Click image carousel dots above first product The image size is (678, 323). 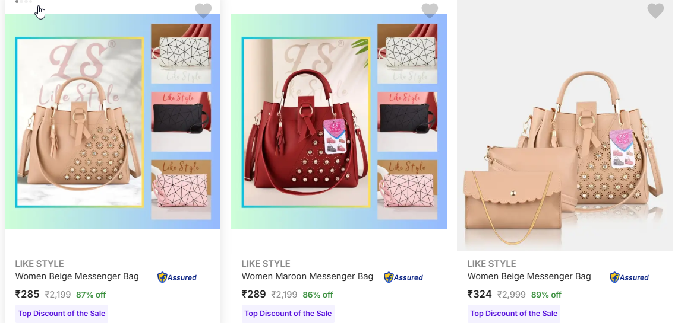coord(23,2)
